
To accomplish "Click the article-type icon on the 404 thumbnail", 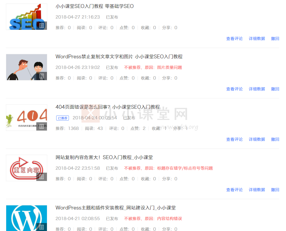I will coord(42,126).
